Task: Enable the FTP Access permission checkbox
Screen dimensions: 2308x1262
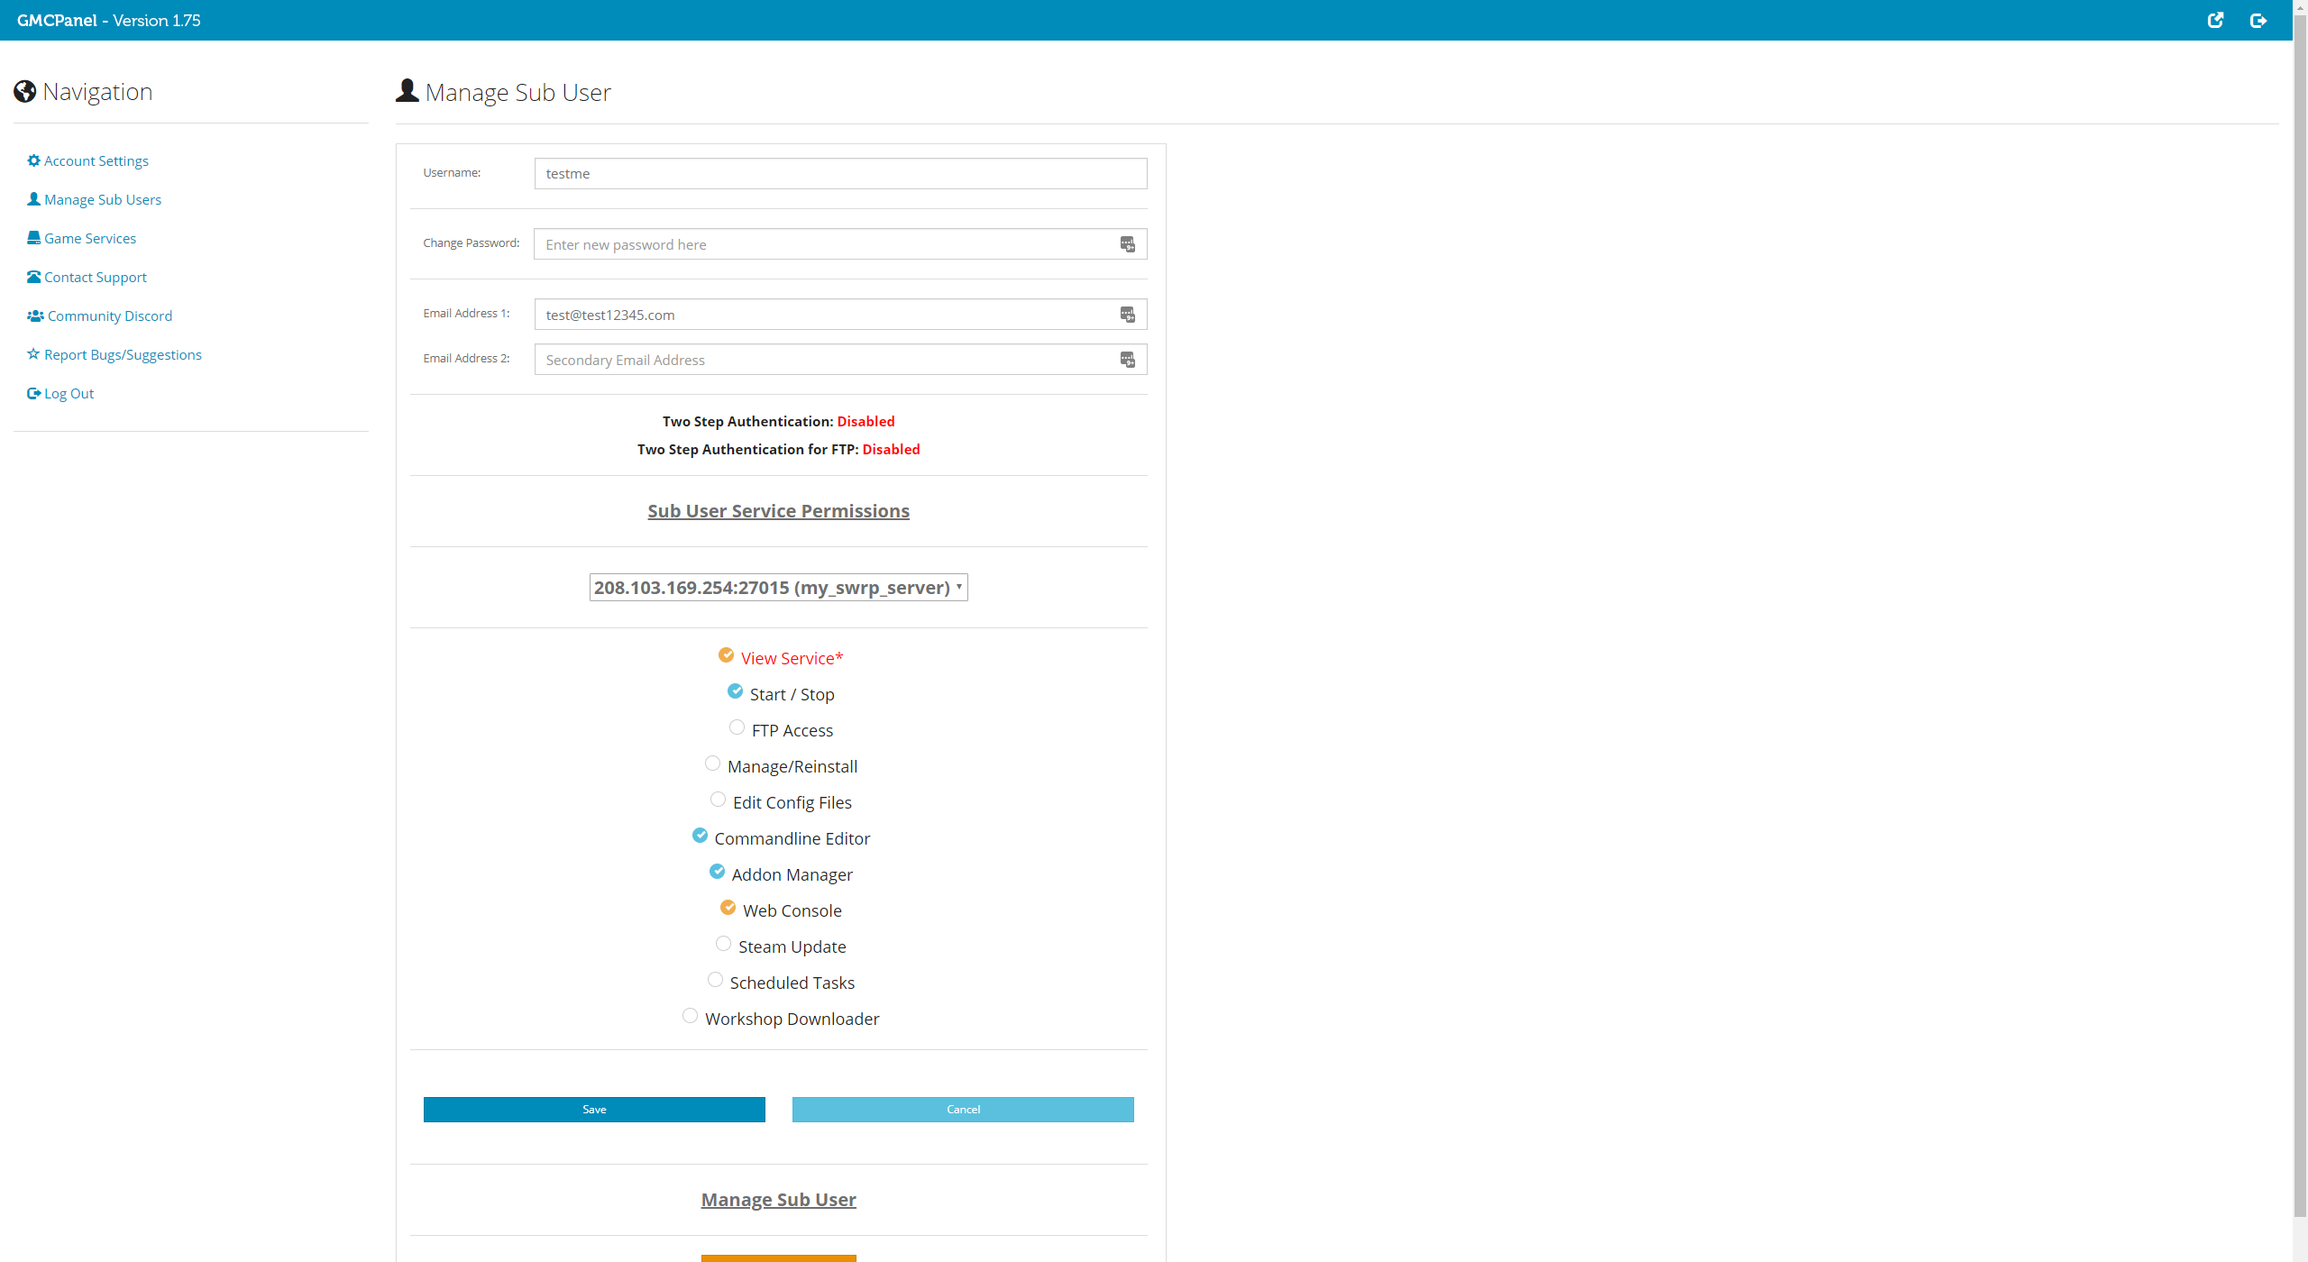Action: pos(732,727)
